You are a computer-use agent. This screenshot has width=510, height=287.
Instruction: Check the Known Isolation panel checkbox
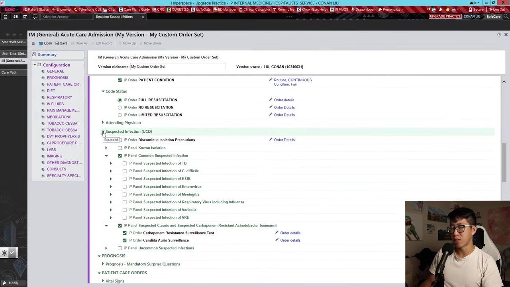click(x=120, y=148)
